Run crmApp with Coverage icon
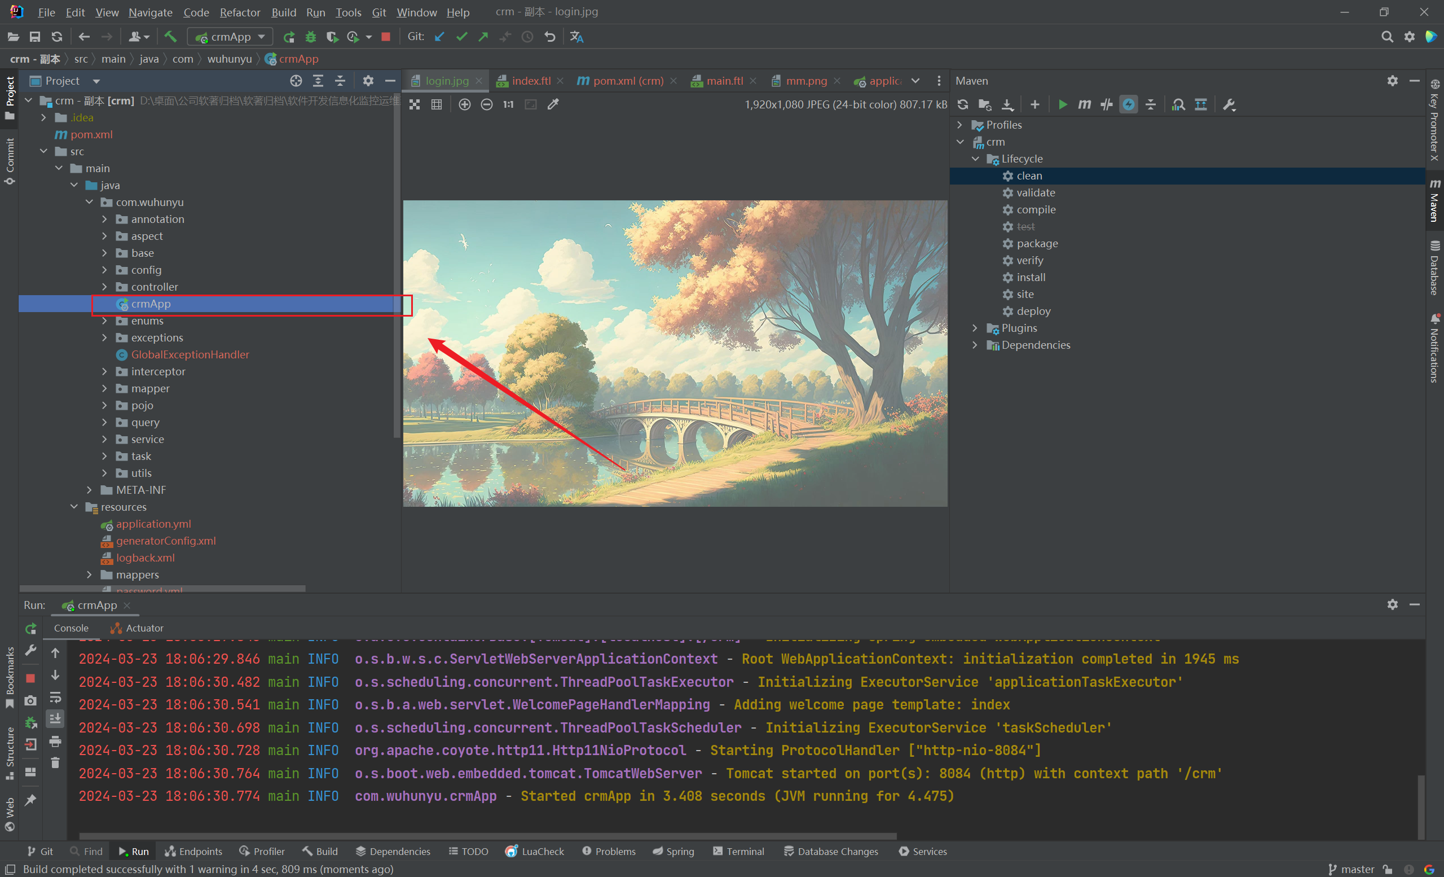The width and height of the screenshot is (1444, 877). 332,37
